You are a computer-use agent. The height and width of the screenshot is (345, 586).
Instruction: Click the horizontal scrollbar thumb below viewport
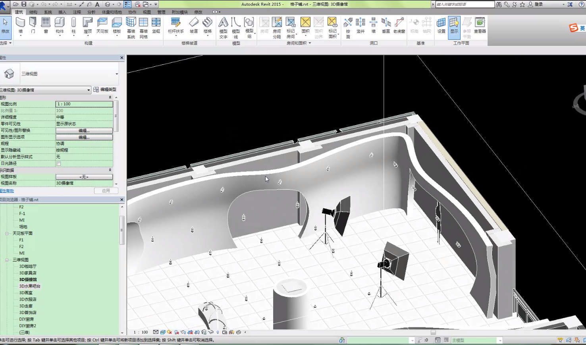click(433, 332)
